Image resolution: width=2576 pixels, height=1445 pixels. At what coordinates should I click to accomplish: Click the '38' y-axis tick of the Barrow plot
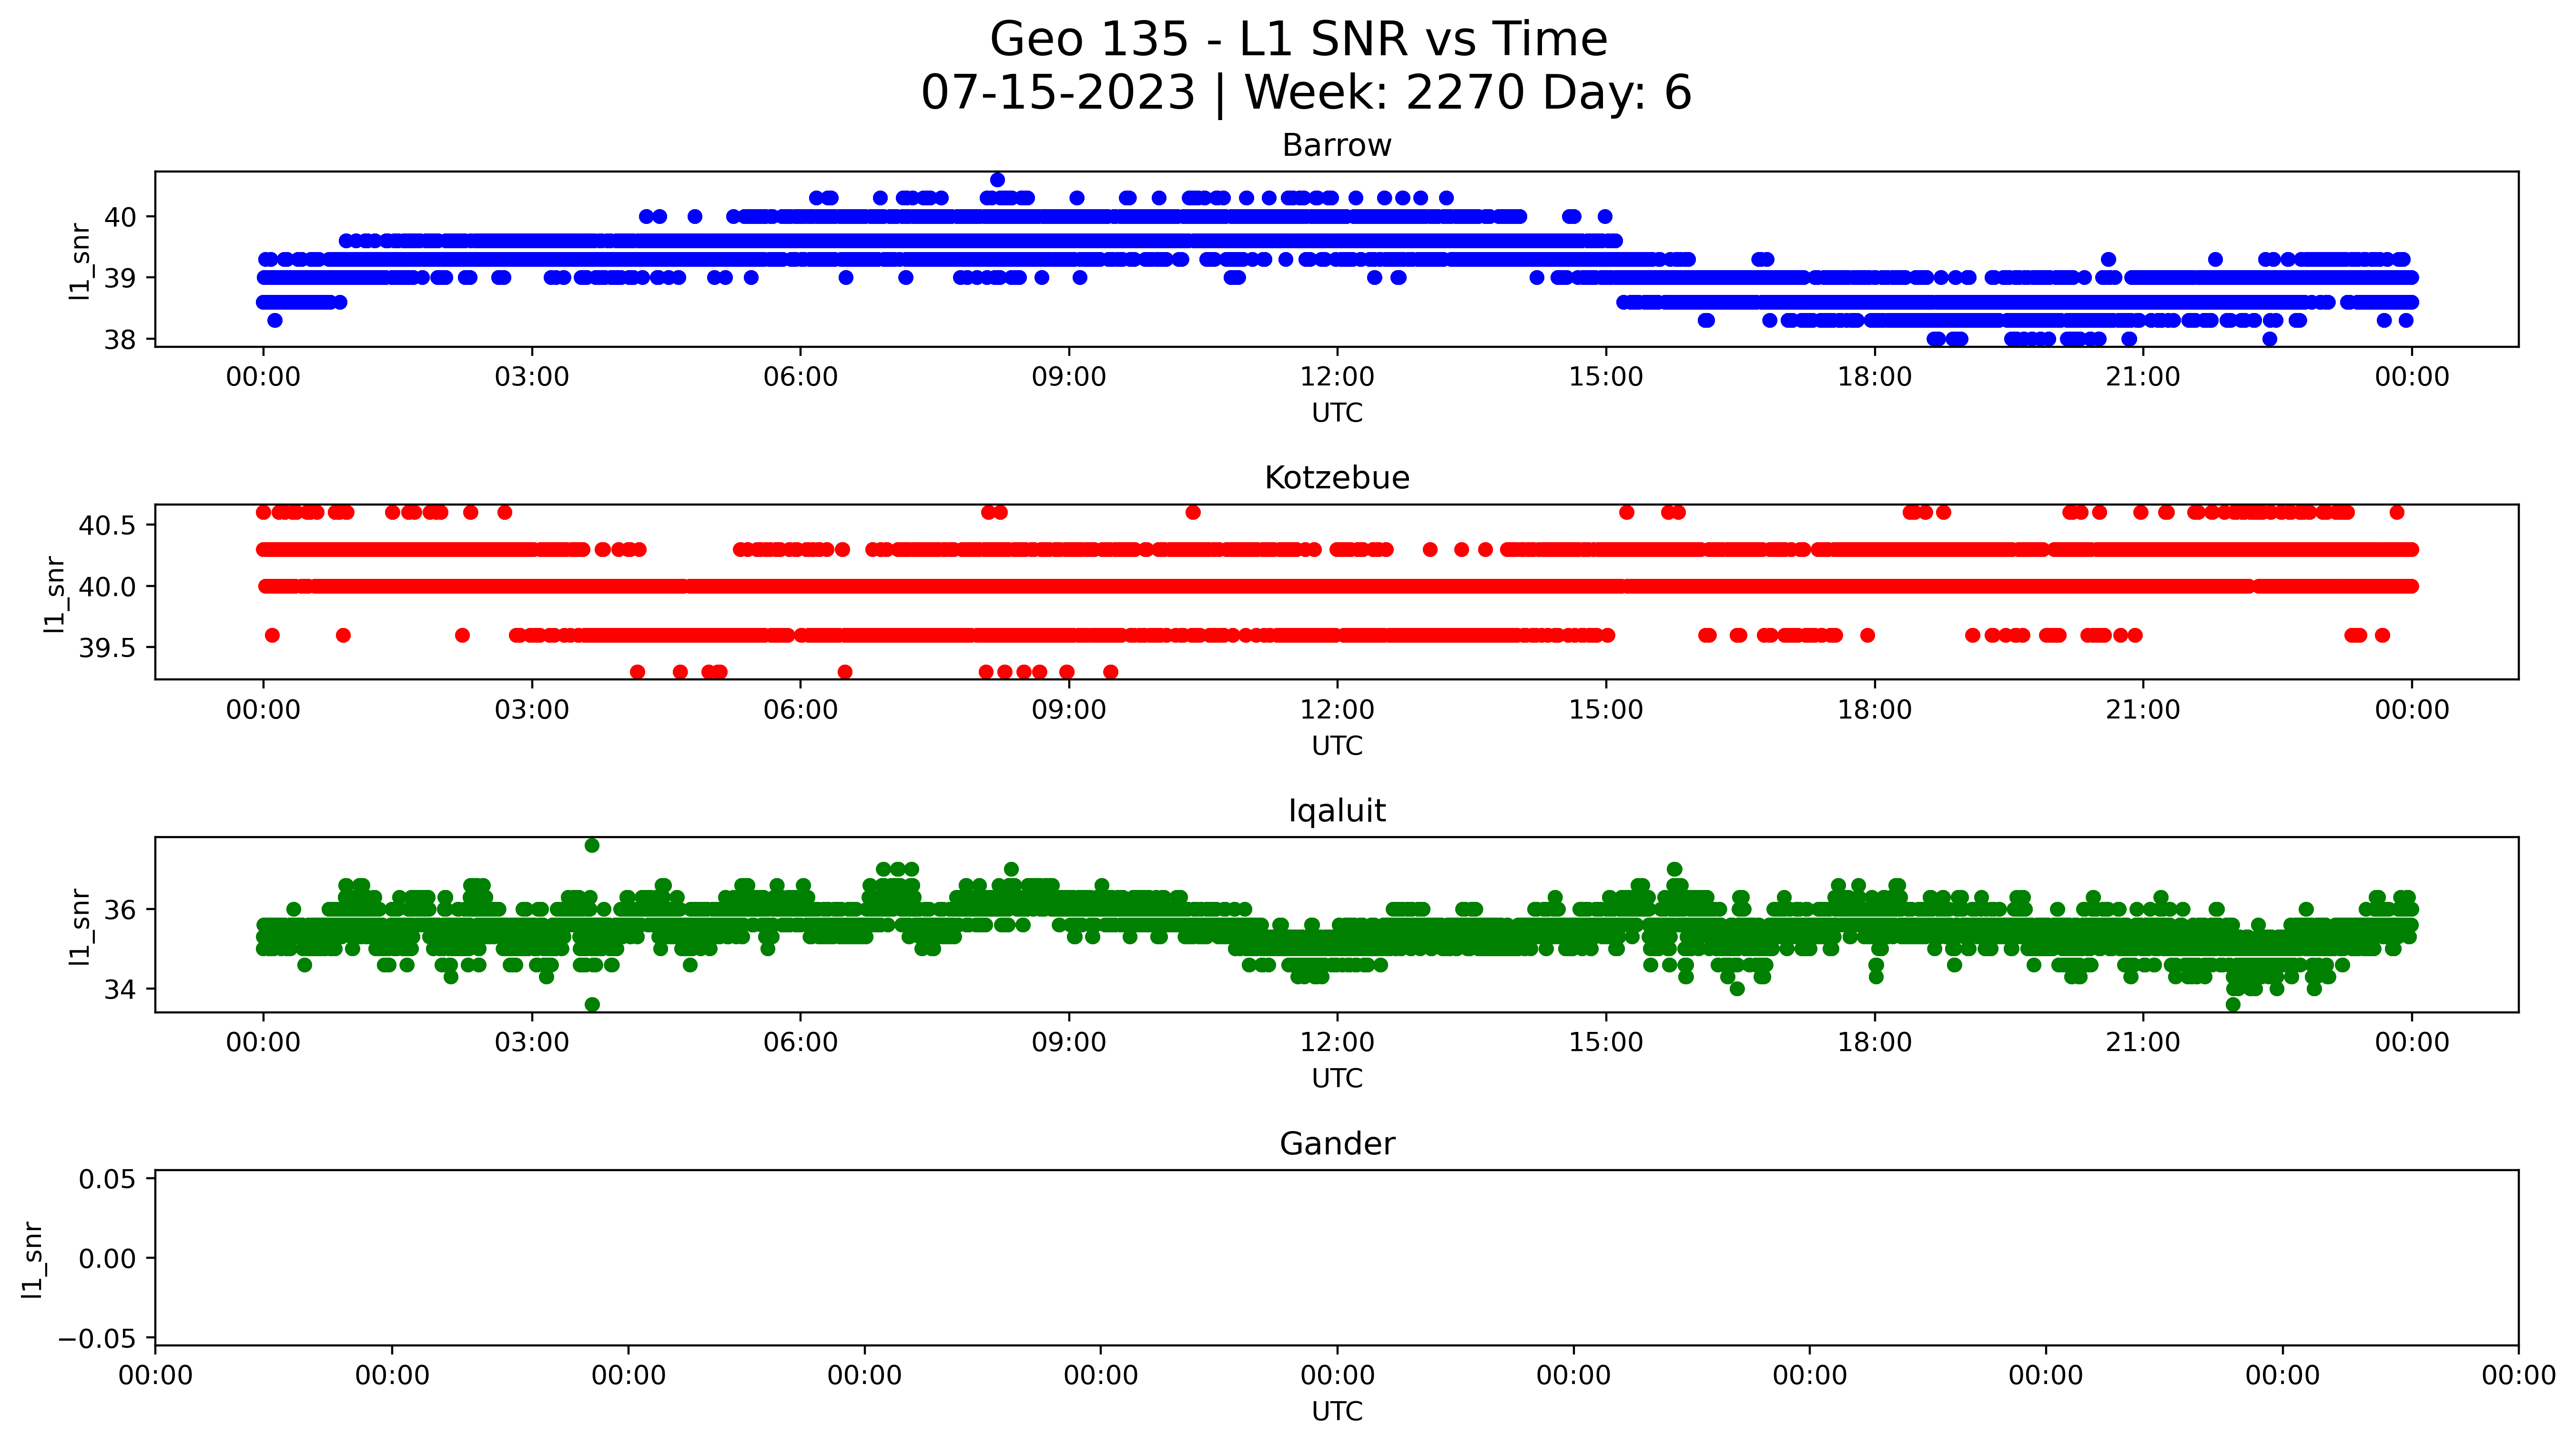(x=120, y=340)
